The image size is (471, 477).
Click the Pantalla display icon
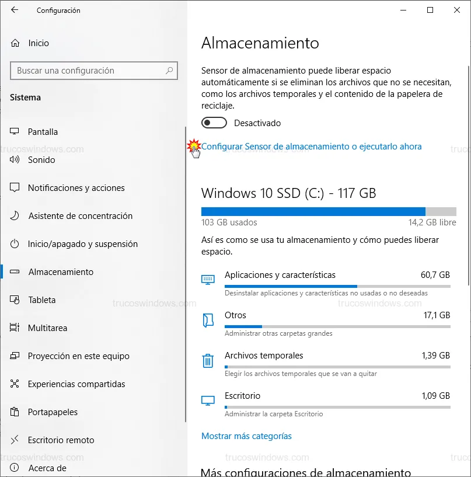(x=15, y=132)
